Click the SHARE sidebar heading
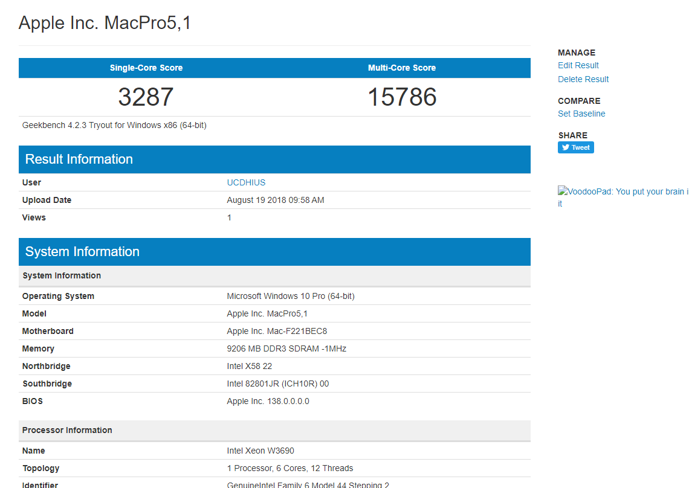The width and height of the screenshot is (689, 488). pos(572,136)
